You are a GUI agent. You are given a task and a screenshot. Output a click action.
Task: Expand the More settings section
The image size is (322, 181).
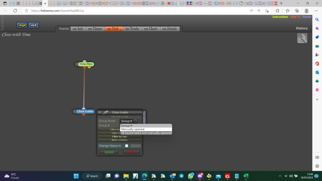point(119,140)
